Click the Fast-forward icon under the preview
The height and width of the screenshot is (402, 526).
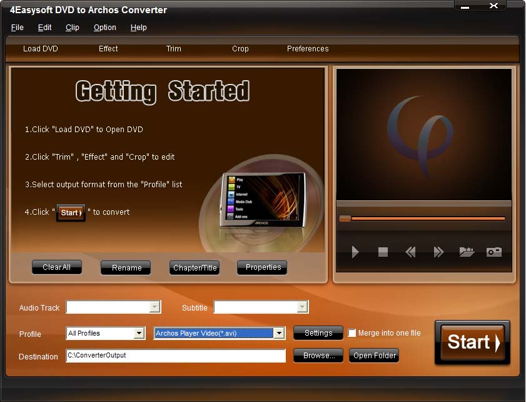point(438,252)
